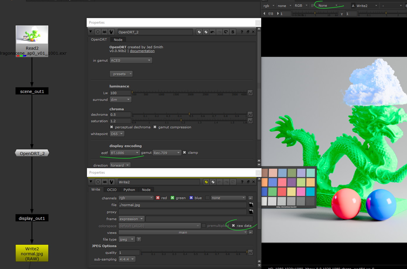Toggle the blue channel checkbox

click(x=191, y=198)
